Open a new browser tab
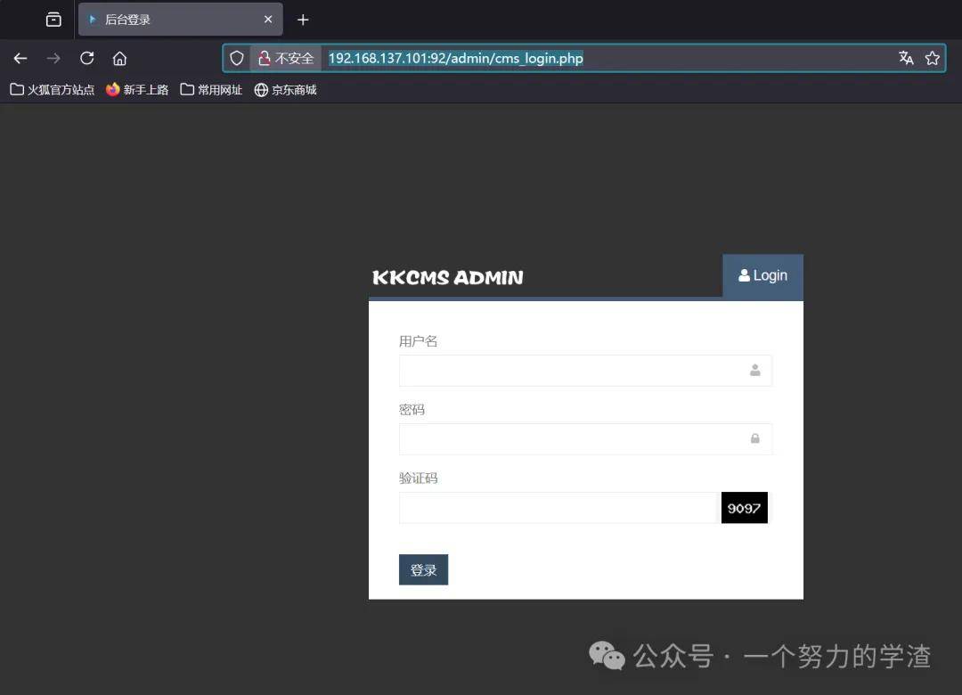Image resolution: width=962 pixels, height=695 pixels. [x=303, y=20]
